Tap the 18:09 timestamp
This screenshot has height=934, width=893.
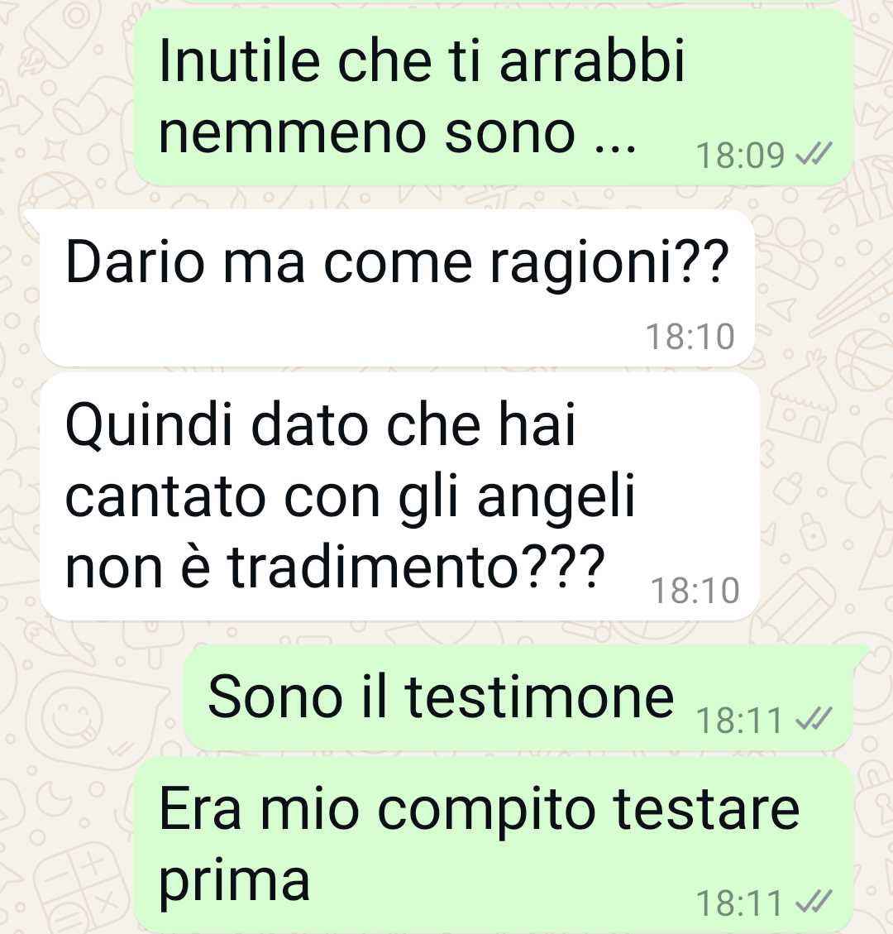tap(741, 156)
